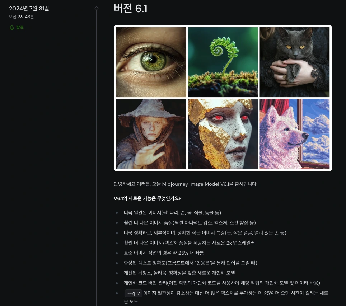Click the diamond timeline marker
This screenshot has height=306, width=346.
point(97,8)
